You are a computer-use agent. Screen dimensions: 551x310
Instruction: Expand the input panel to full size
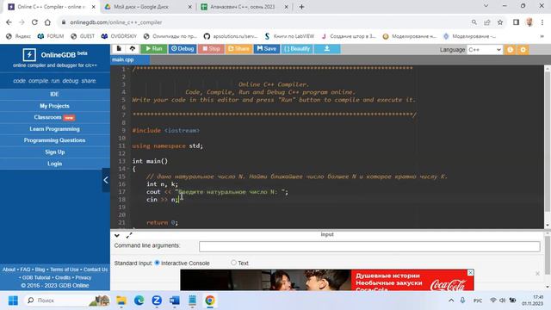click(129, 235)
